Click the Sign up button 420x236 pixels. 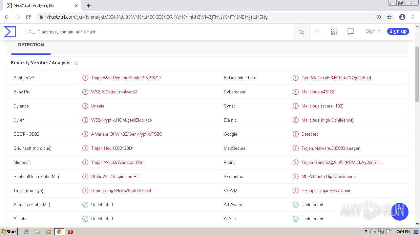[x=398, y=31]
